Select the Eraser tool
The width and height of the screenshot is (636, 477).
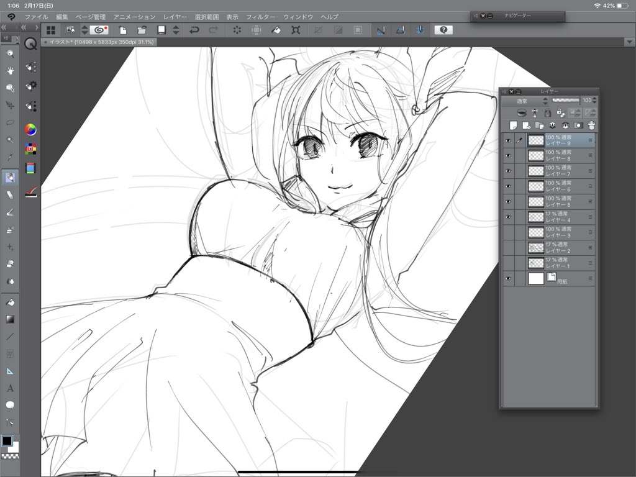pyautogui.click(x=10, y=264)
